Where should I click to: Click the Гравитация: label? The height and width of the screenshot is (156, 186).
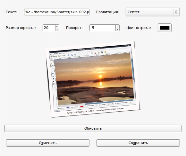tap(107, 12)
